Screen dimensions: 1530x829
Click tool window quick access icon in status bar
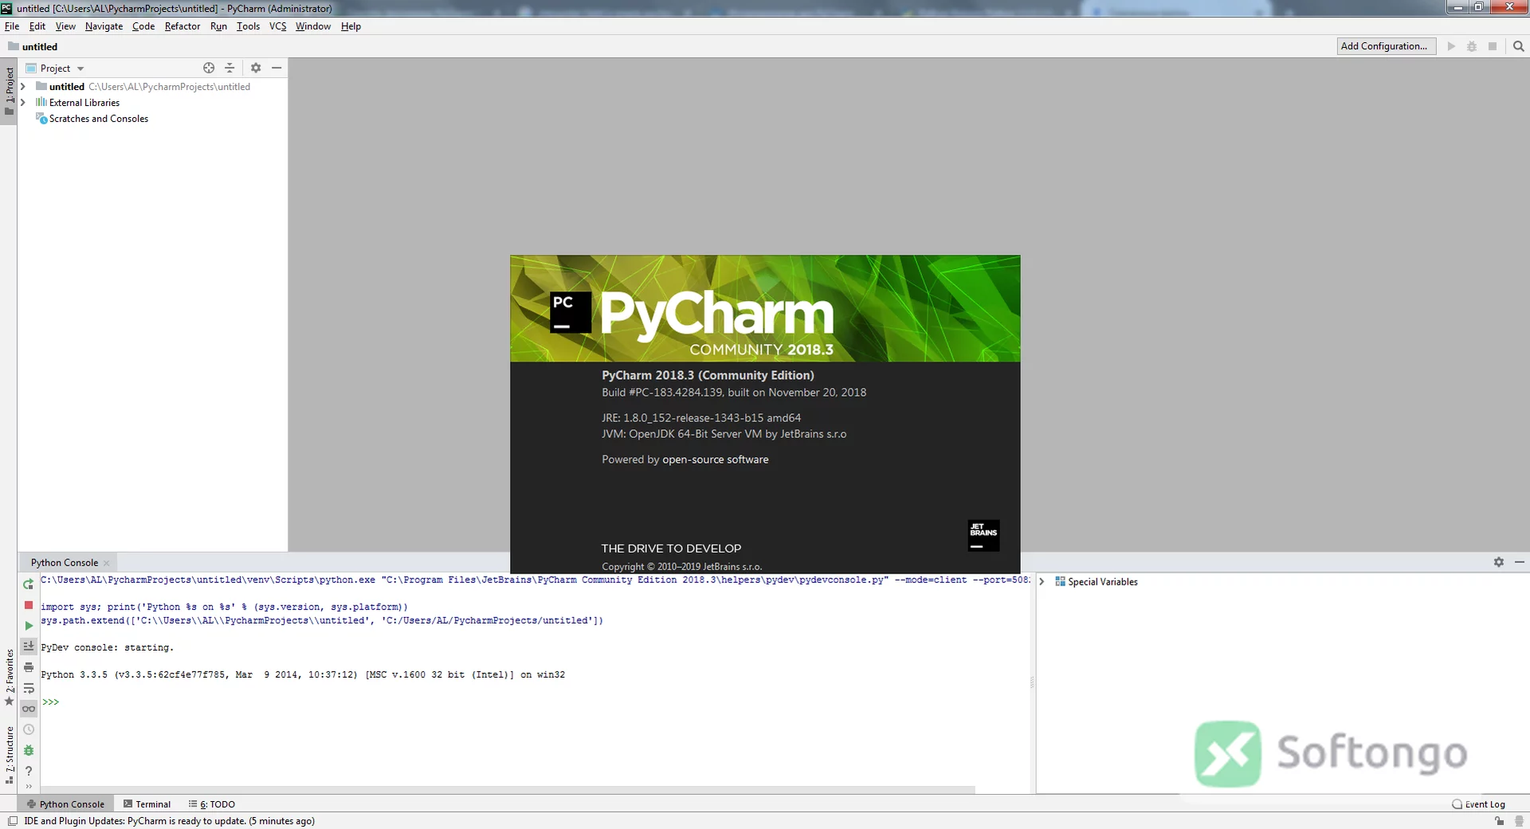[x=13, y=821]
